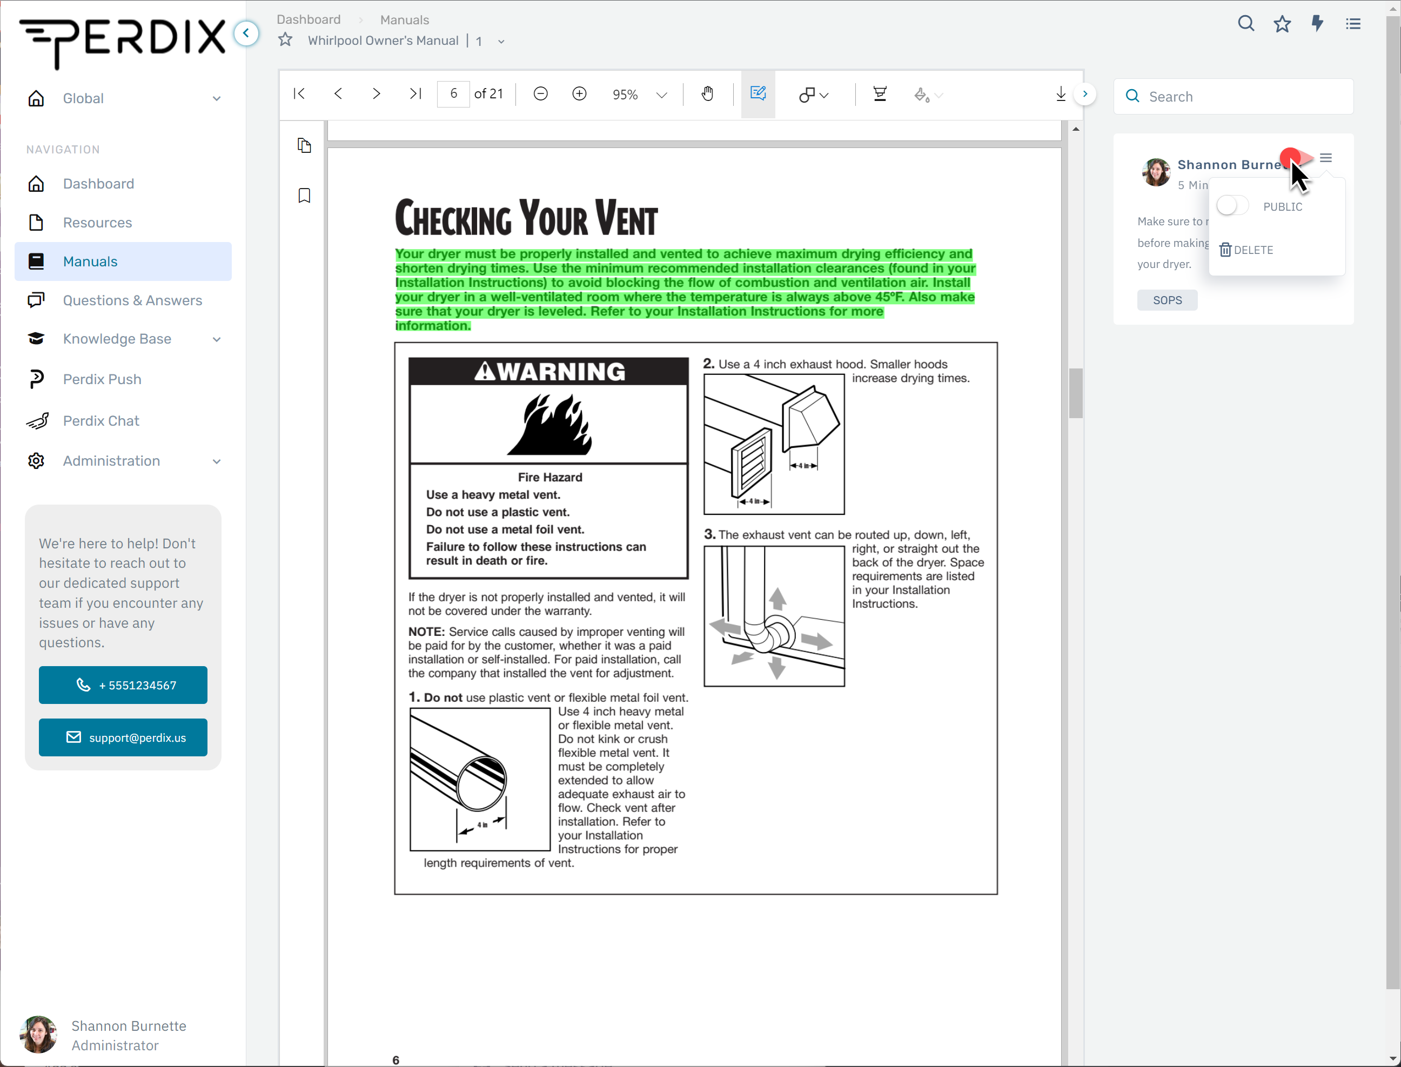Click the green highlighted paragraph

coord(685,290)
